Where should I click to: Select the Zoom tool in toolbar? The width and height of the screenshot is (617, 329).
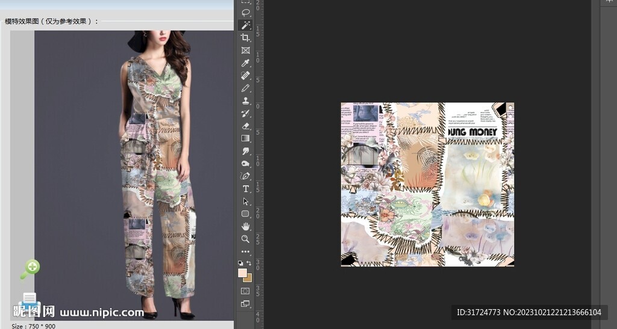(245, 239)
